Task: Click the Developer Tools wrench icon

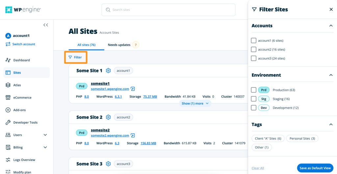Action: [8, 122]
